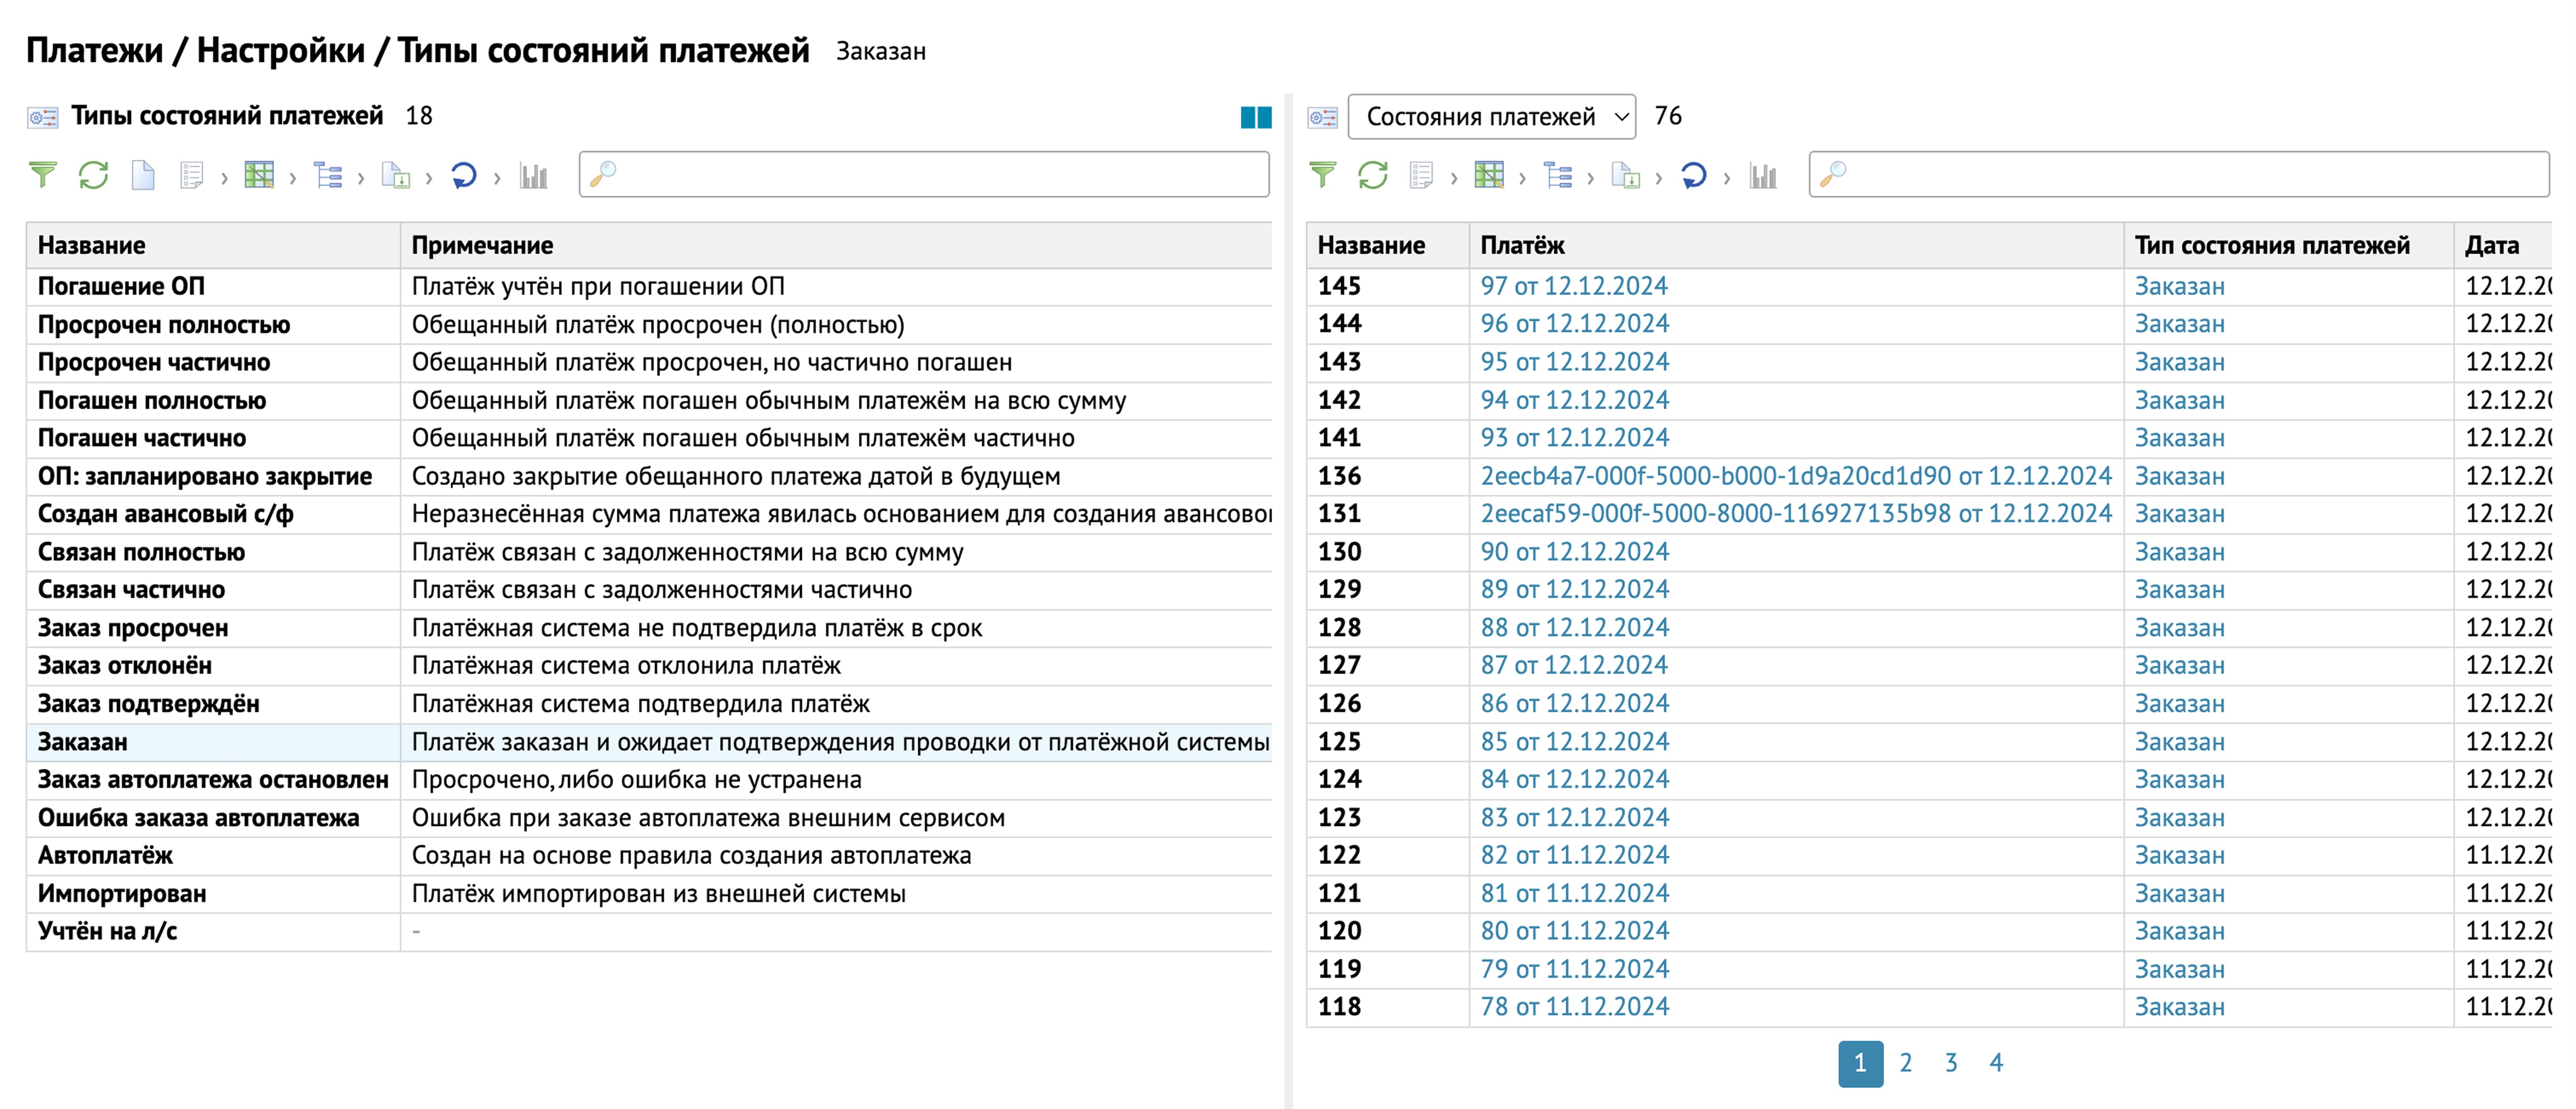
Task: Expand chevron after list form icon, Типы состояний платежей toolbar
Action: pyautogui.click(x=224, y=178)
